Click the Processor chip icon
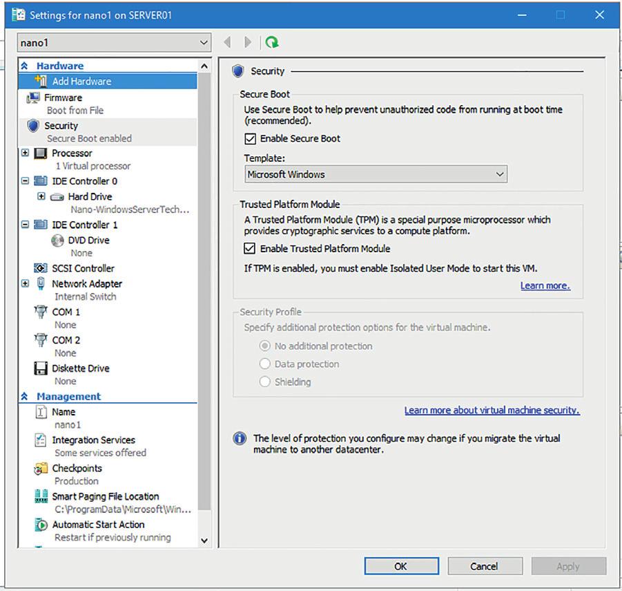The width and height of the screenshot is (622, 591). [41, 153]
